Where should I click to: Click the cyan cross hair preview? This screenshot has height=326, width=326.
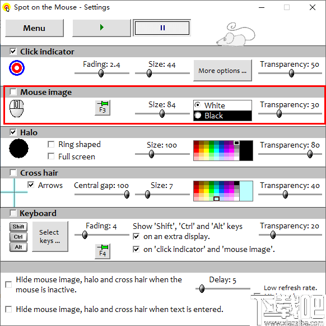(x=14, y=192)
